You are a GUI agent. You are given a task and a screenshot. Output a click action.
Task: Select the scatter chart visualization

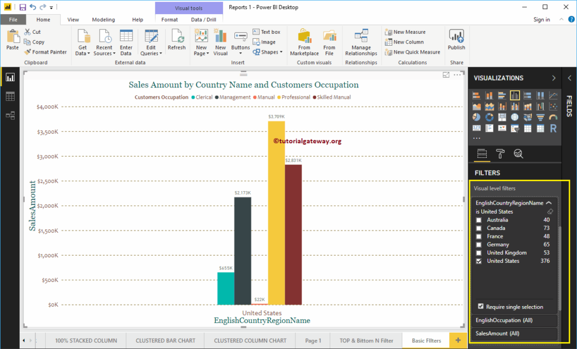tap(553, 107)
